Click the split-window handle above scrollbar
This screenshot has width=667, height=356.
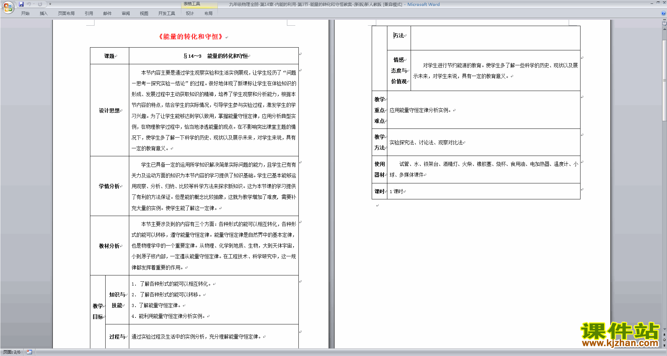664,20
